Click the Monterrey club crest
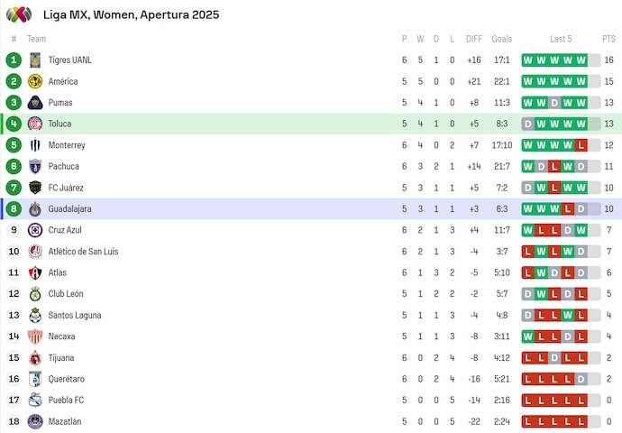This screenshot has height=433, width=622. (35, 145)
